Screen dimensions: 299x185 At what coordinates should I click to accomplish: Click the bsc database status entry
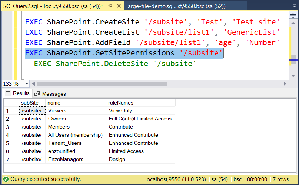point(237,179)
